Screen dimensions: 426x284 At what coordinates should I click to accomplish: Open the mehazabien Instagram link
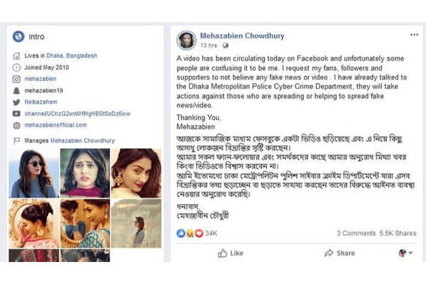[42, 80]
